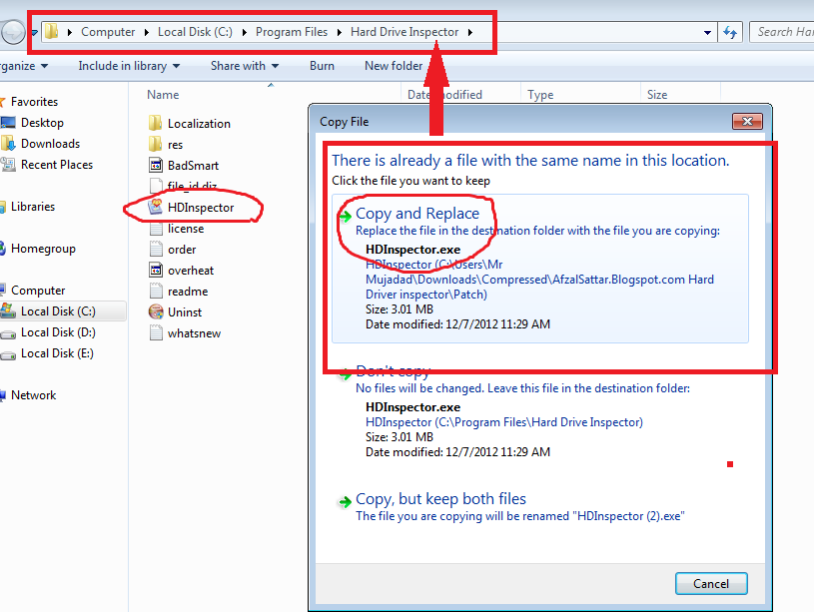Choose Copy and Replace option
Screen dimensions: 814x612
540,269
